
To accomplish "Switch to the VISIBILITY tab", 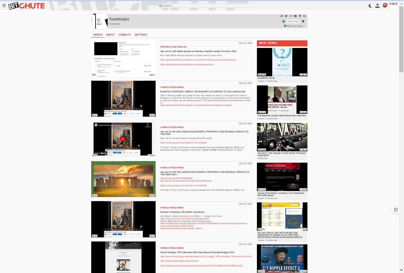I will (125, 35).
